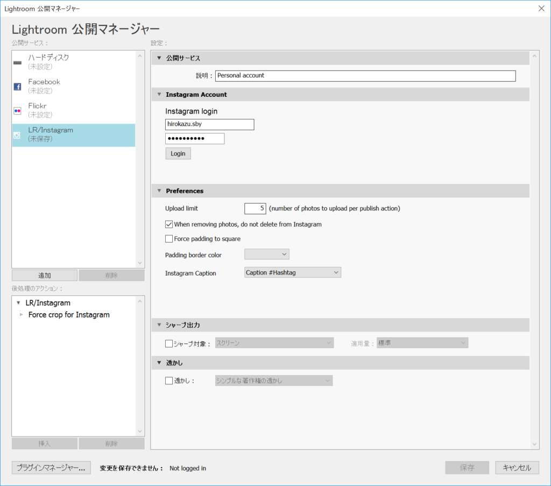The width and height of the screenshot is (551, 486).
Task: Click the settings panel scroll up arrow
Action: point(534,56)
